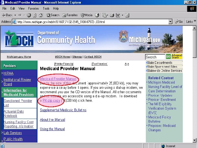Open the Public Health sidebar link
This screenshot has height=148, width=197.
click(13, 139)
